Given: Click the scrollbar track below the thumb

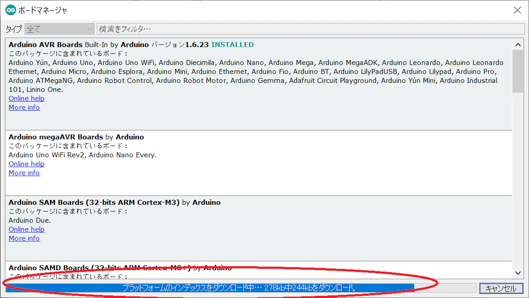Looking at the screenshot, I should point(517,180).
